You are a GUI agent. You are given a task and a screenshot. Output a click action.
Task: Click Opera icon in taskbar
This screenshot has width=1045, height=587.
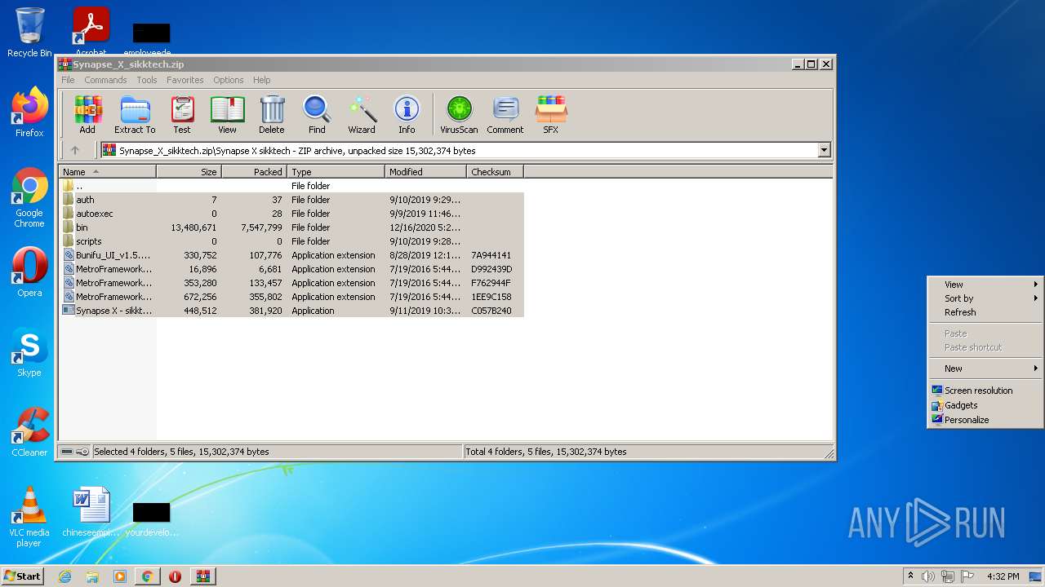pyautogui.click(x=175, y=576)
